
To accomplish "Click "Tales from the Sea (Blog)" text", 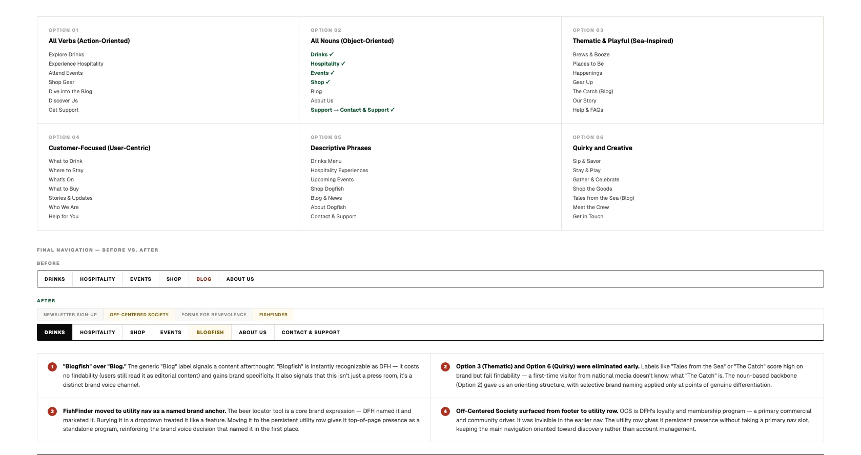I will [603, 198].
